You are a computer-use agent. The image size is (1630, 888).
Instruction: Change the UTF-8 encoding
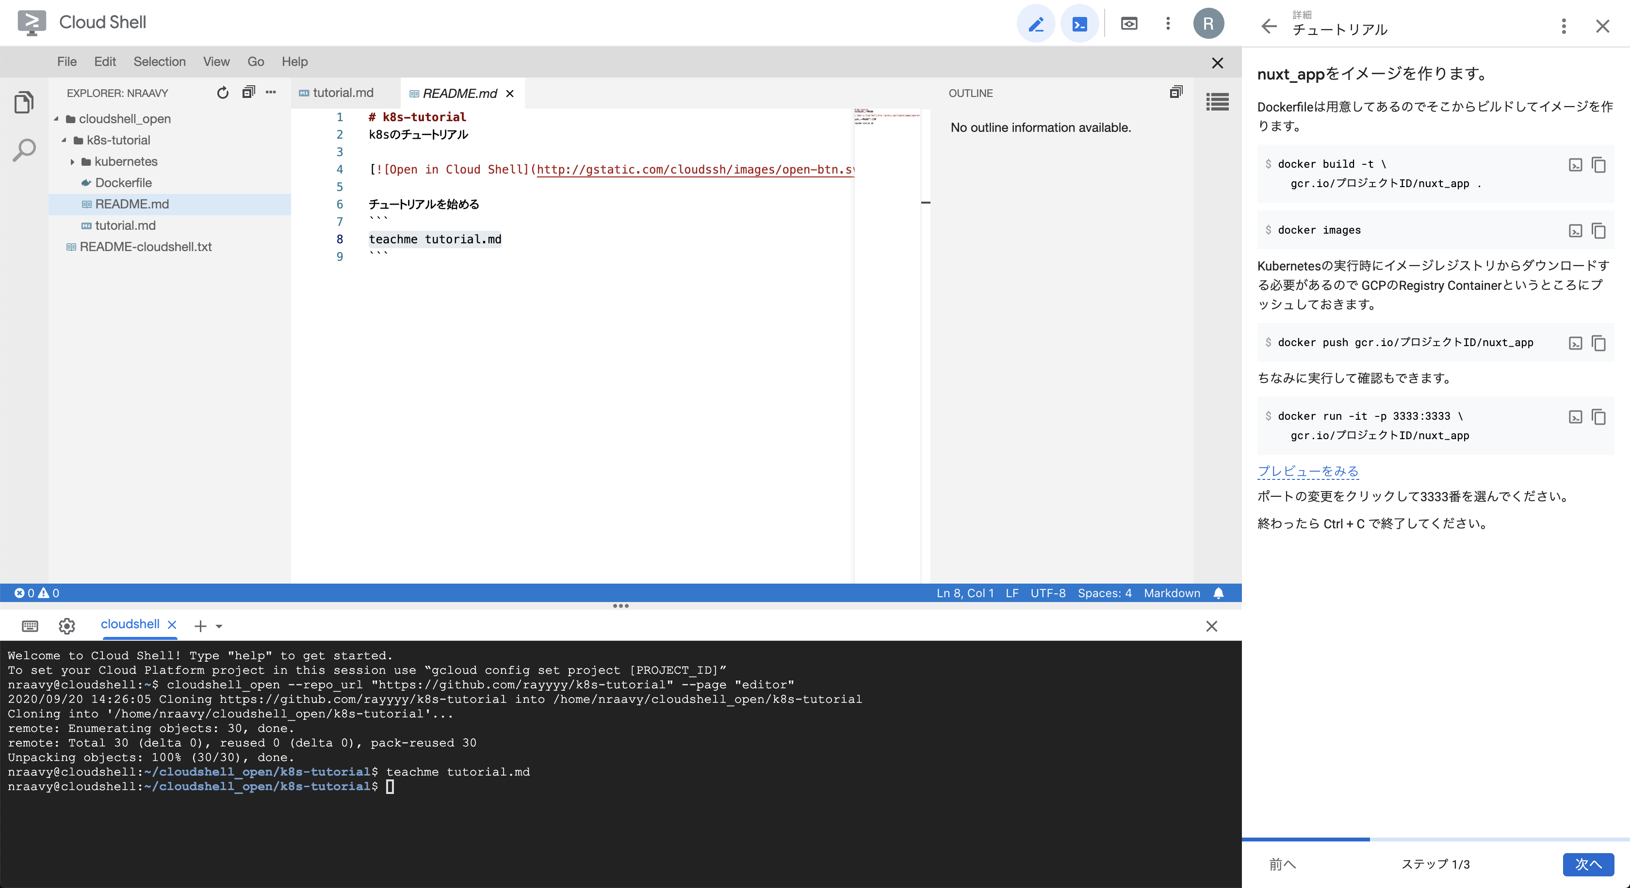1048,593
